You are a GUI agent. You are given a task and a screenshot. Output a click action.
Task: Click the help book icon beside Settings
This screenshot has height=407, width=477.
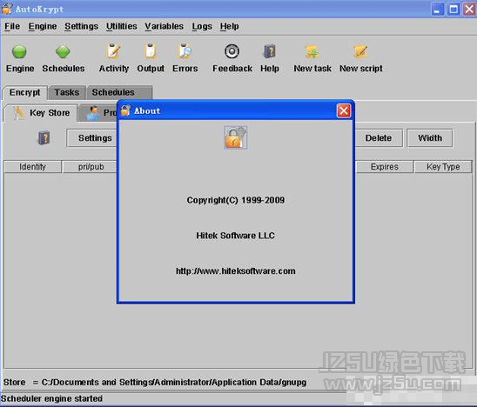tap(44, 138)
